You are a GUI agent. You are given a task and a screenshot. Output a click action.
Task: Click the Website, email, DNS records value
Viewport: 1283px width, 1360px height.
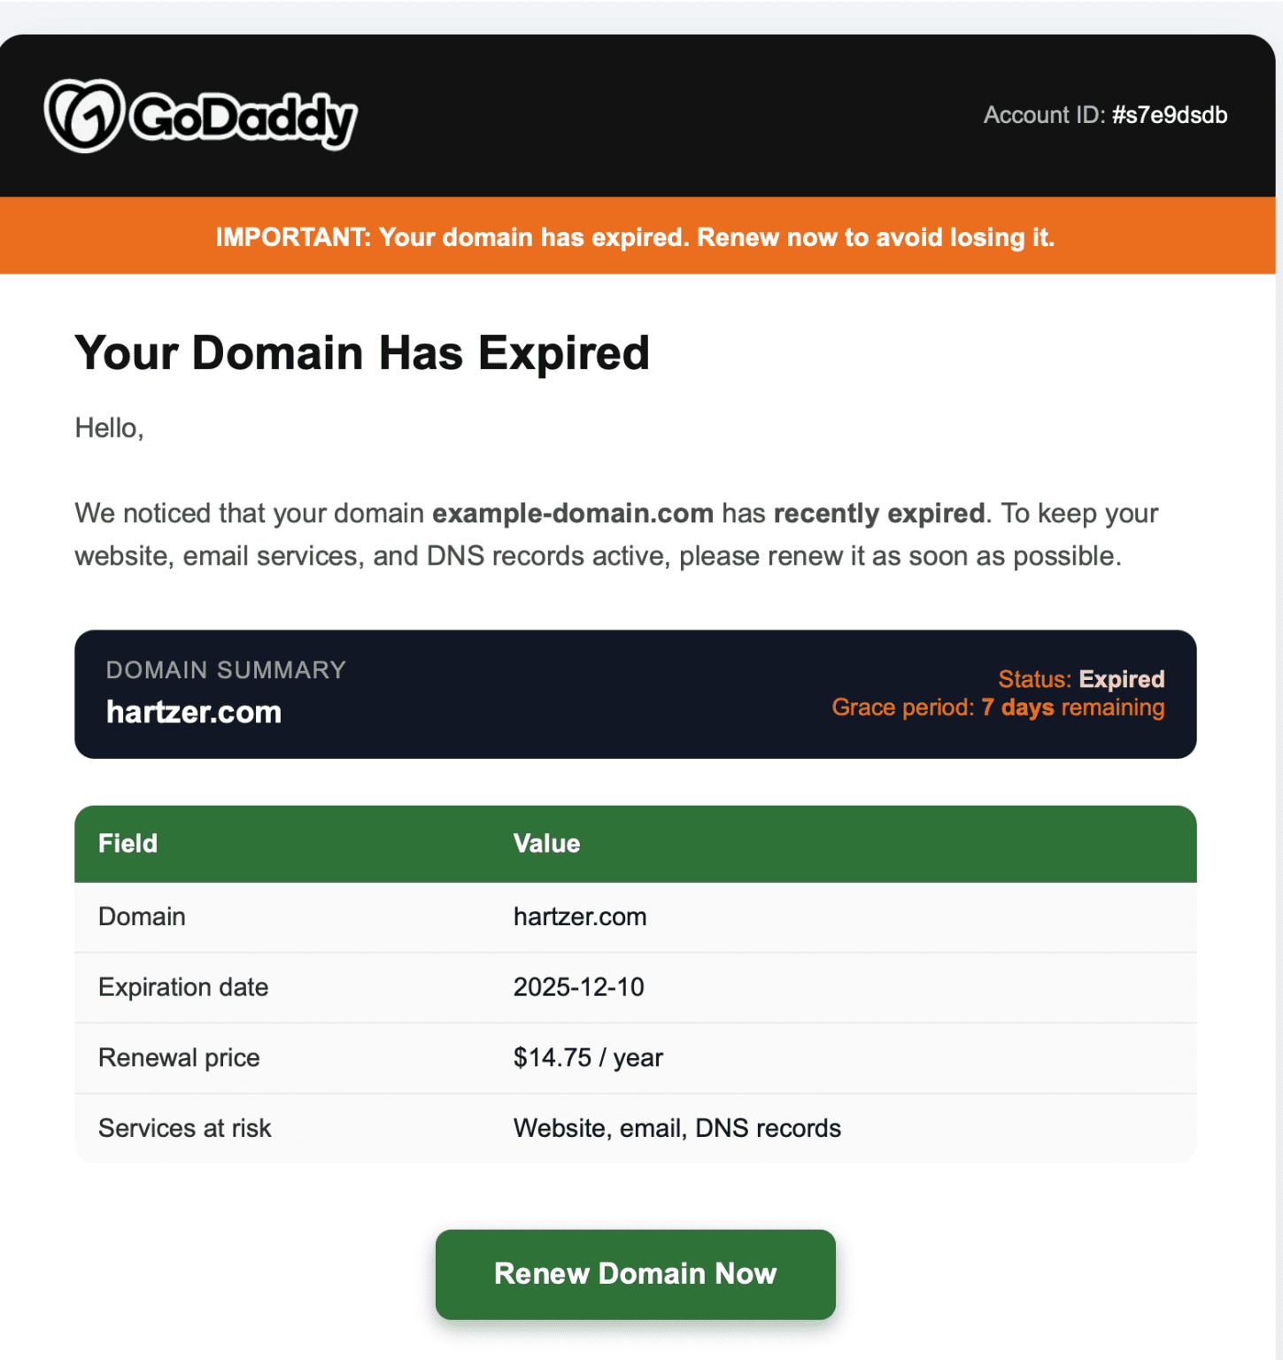(x=676, y=1127)
